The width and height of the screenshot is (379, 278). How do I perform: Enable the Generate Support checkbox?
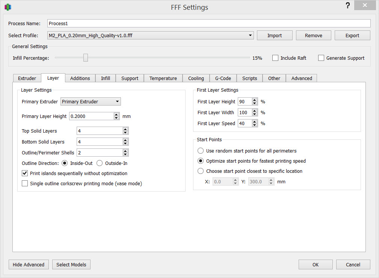[321, 58]
